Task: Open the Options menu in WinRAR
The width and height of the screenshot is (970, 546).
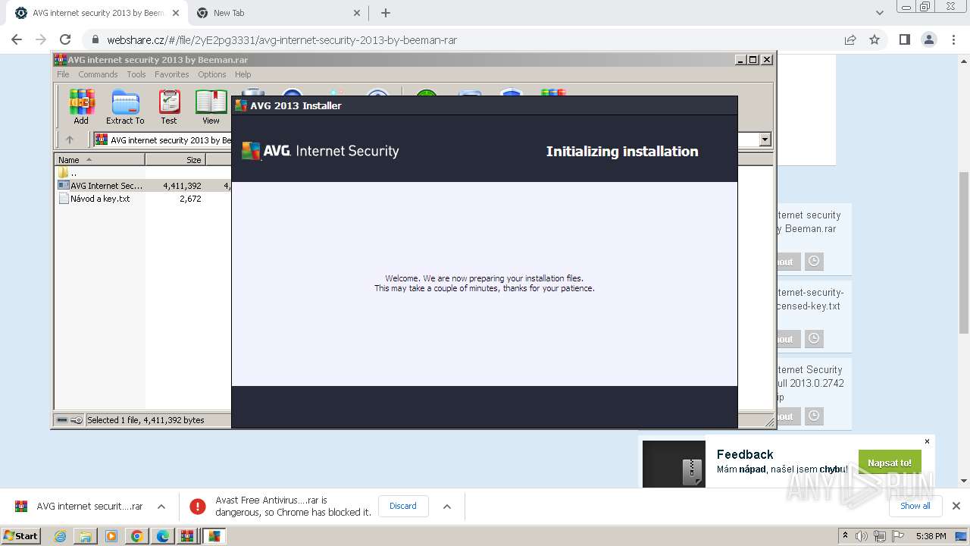Action: coord(212,74)
